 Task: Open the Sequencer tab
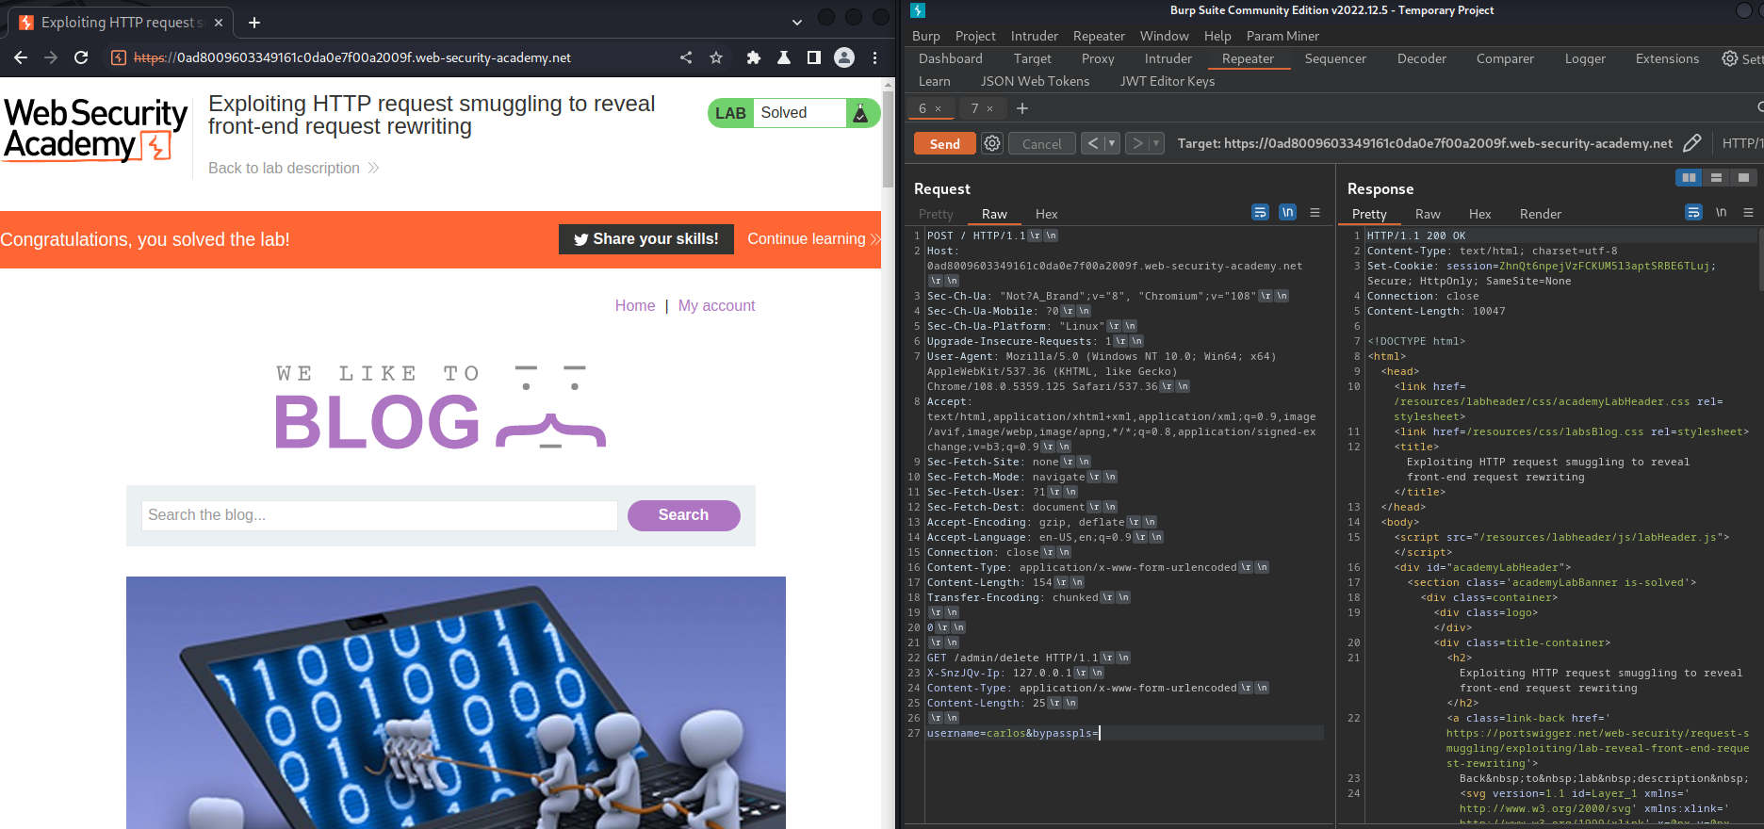click(1335, 58)
